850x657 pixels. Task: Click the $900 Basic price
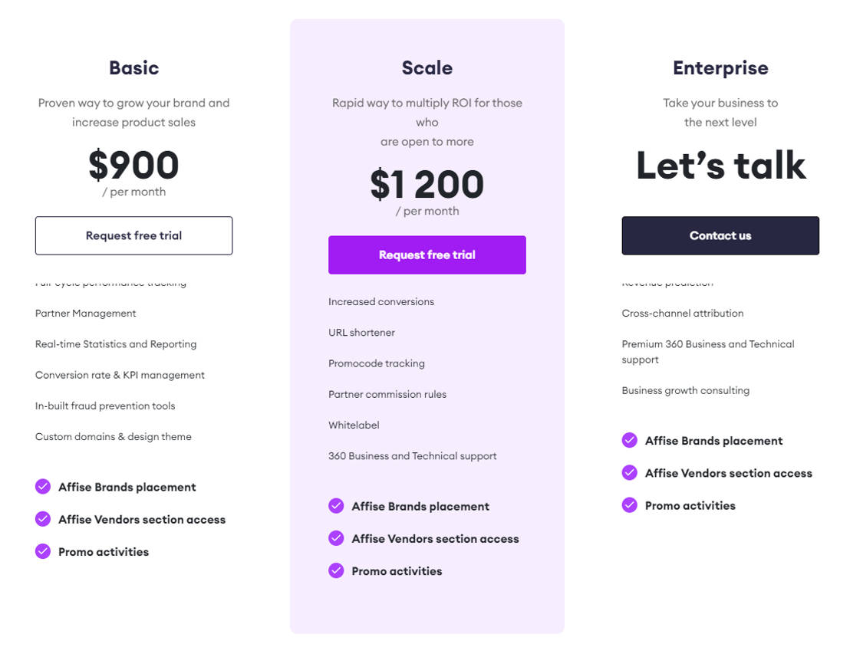click(133, 165)
